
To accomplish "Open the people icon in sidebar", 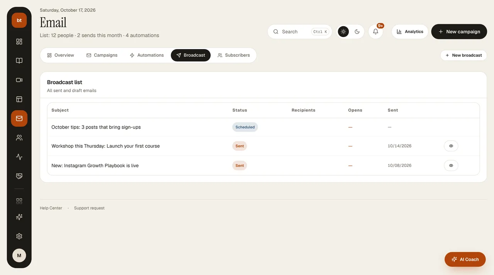I will (x=19, y=138).
